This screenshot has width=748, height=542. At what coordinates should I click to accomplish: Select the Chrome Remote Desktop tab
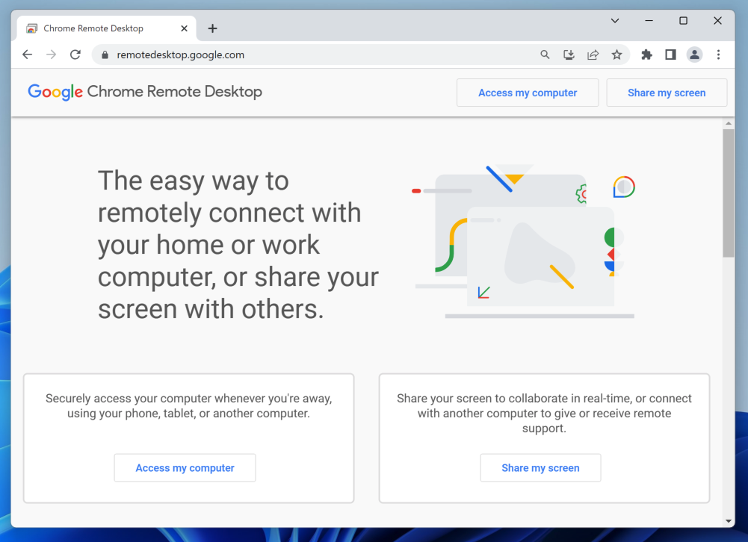pos(106,28)
